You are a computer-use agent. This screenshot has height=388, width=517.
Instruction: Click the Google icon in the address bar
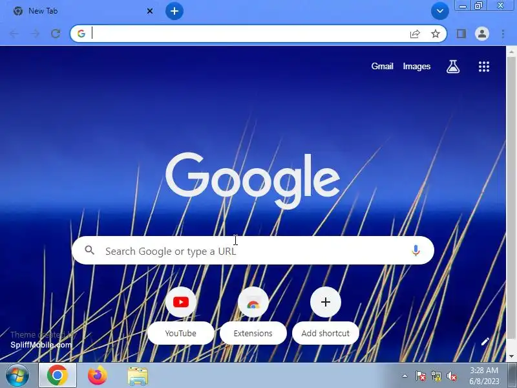tap(81, 34)
